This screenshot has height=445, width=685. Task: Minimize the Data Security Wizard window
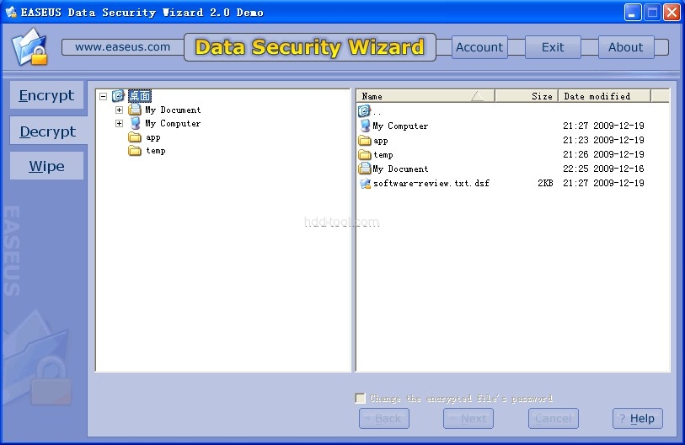coord(632,13)
